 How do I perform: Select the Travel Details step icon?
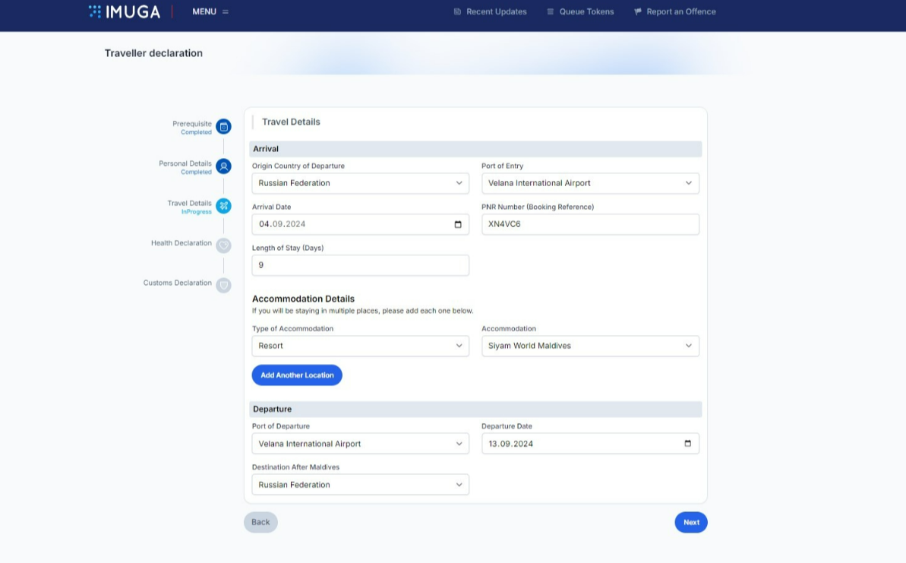[x=223, y=206]
